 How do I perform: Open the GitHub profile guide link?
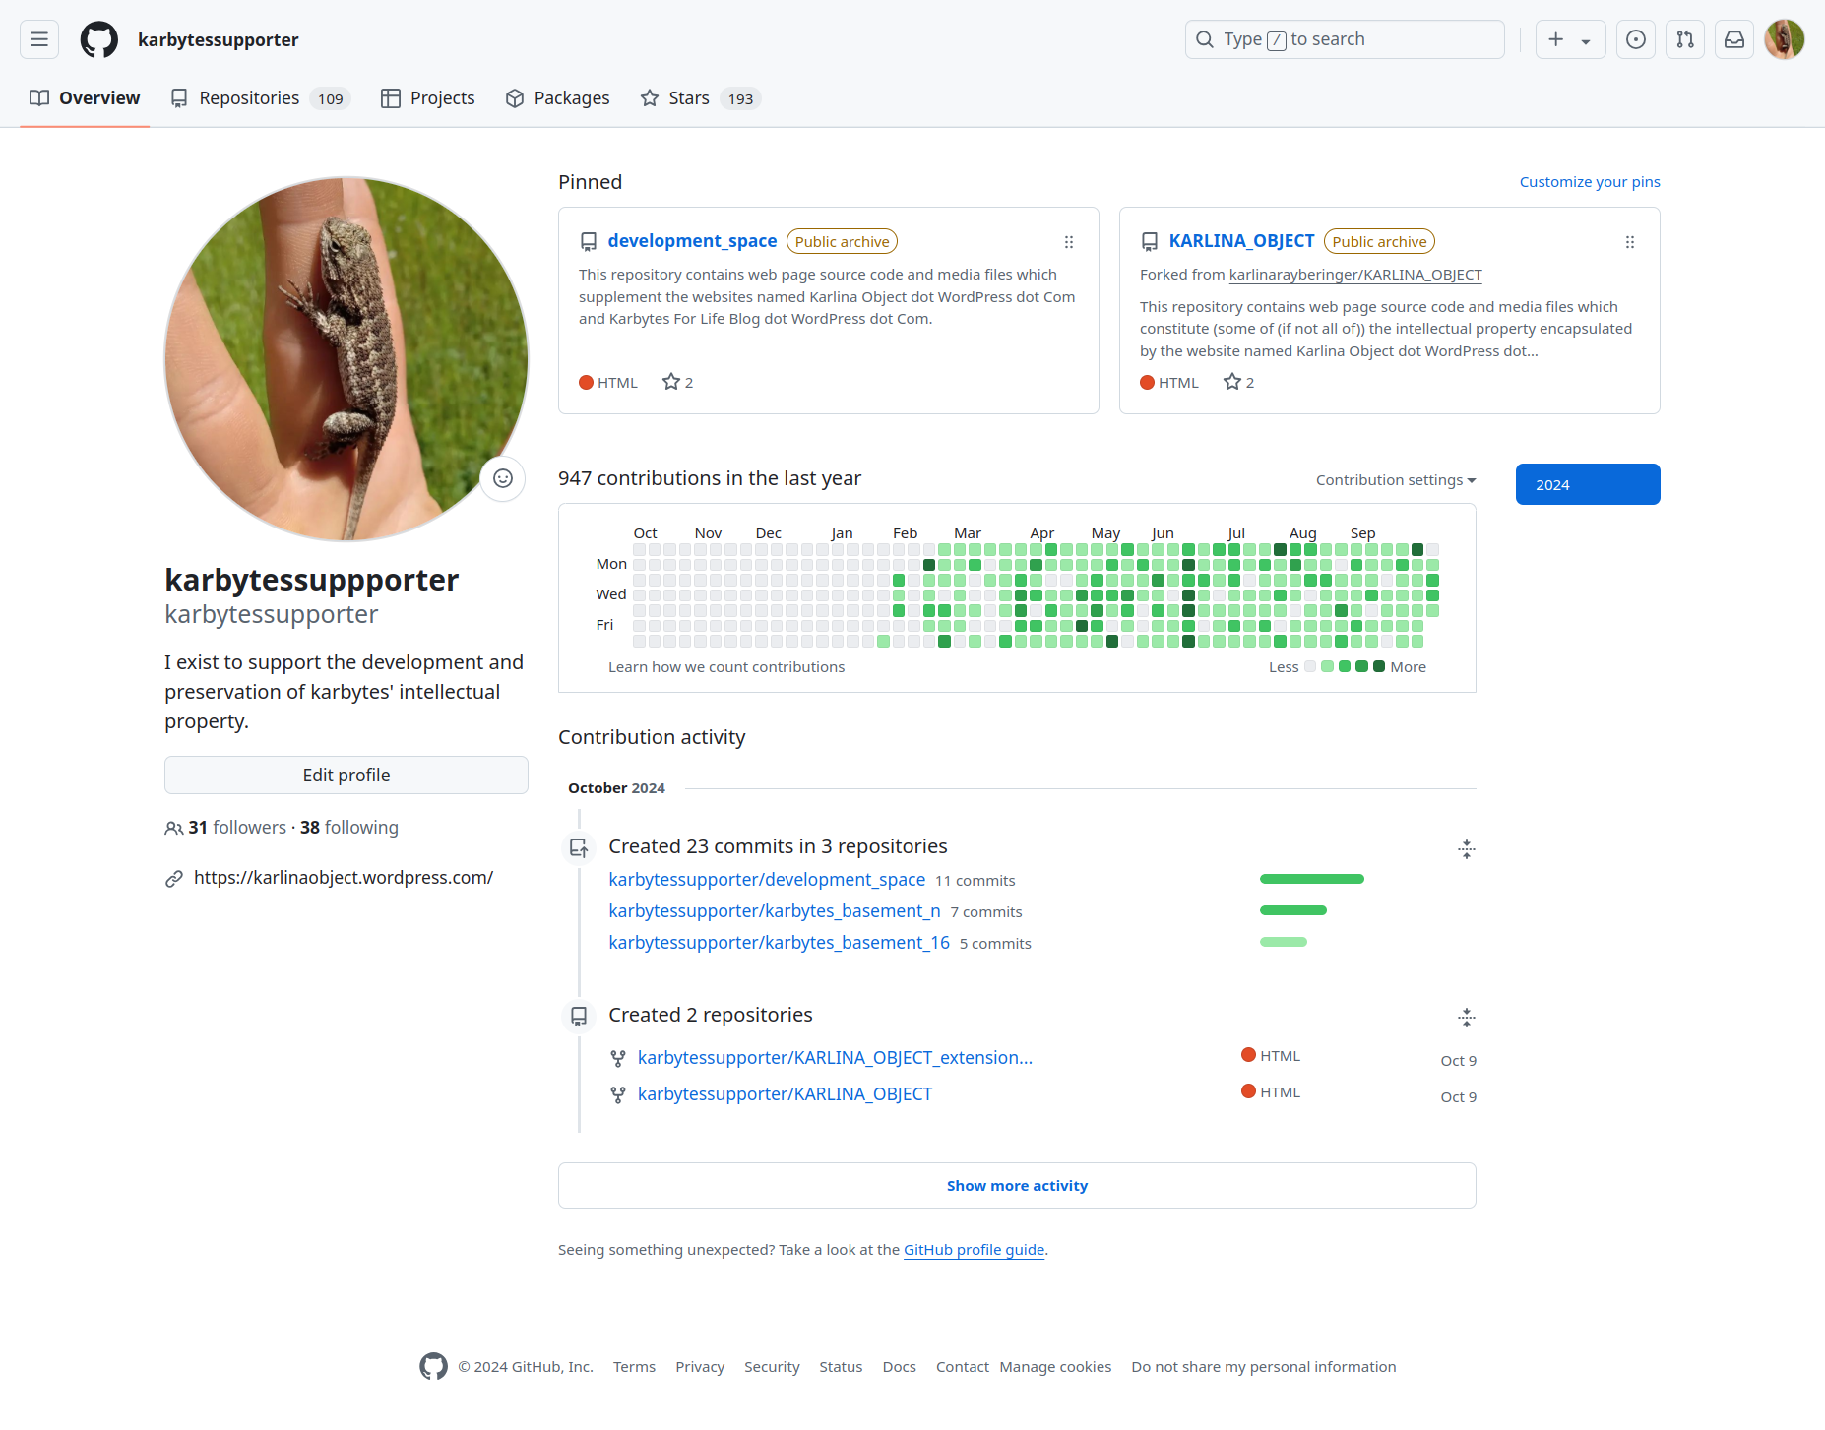tap(974, 1250)
